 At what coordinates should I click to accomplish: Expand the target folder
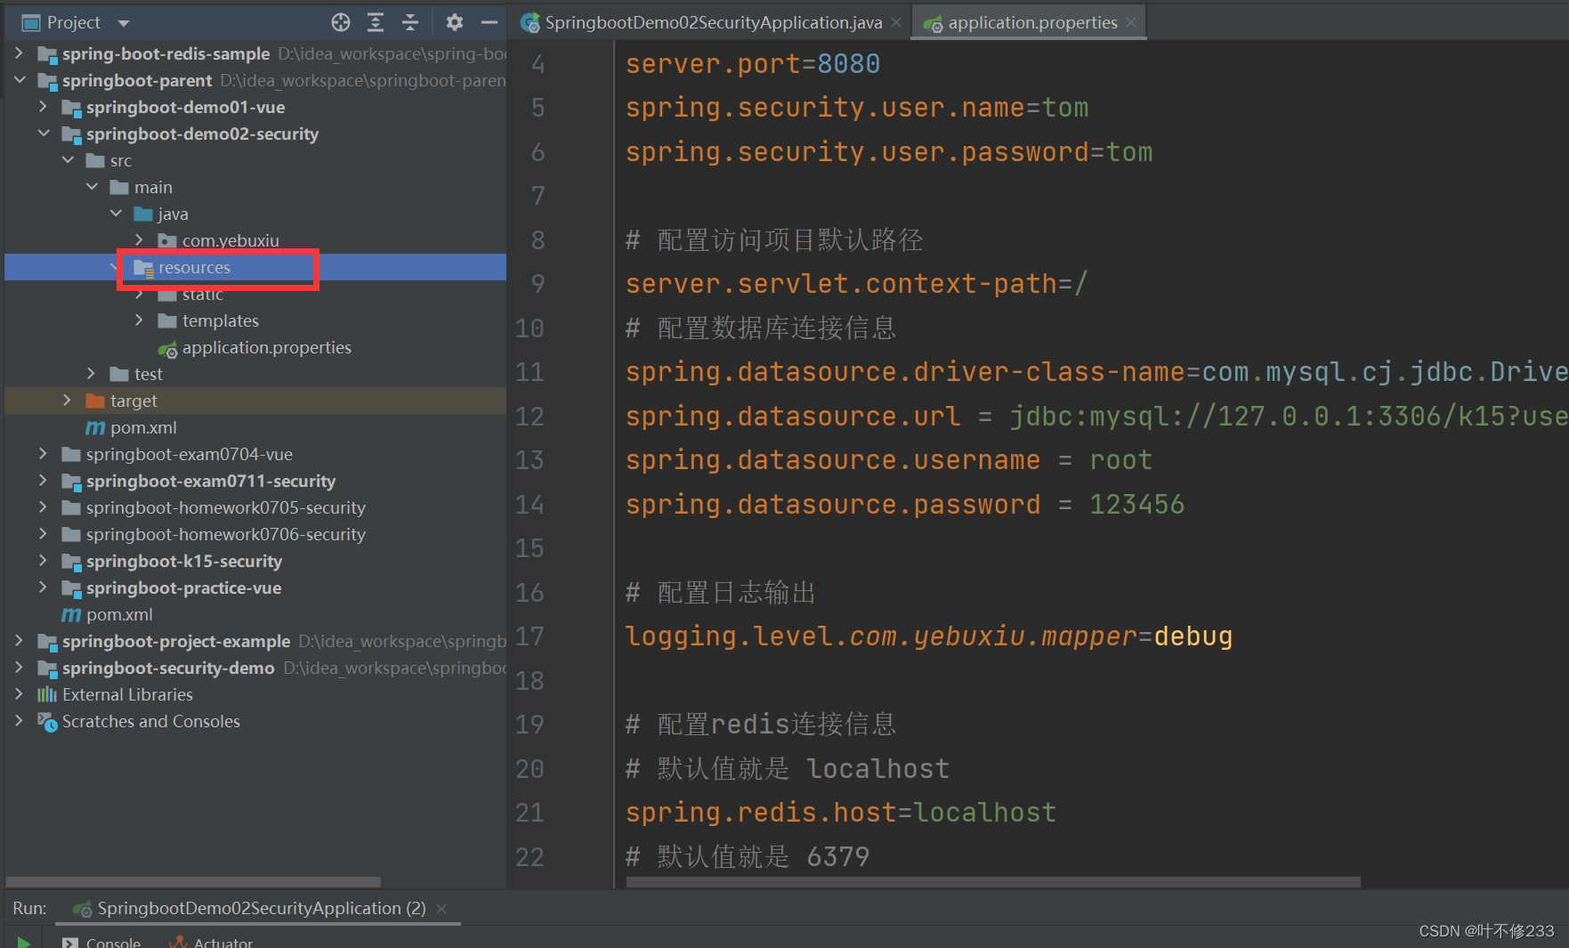click(x=68, y=401)
